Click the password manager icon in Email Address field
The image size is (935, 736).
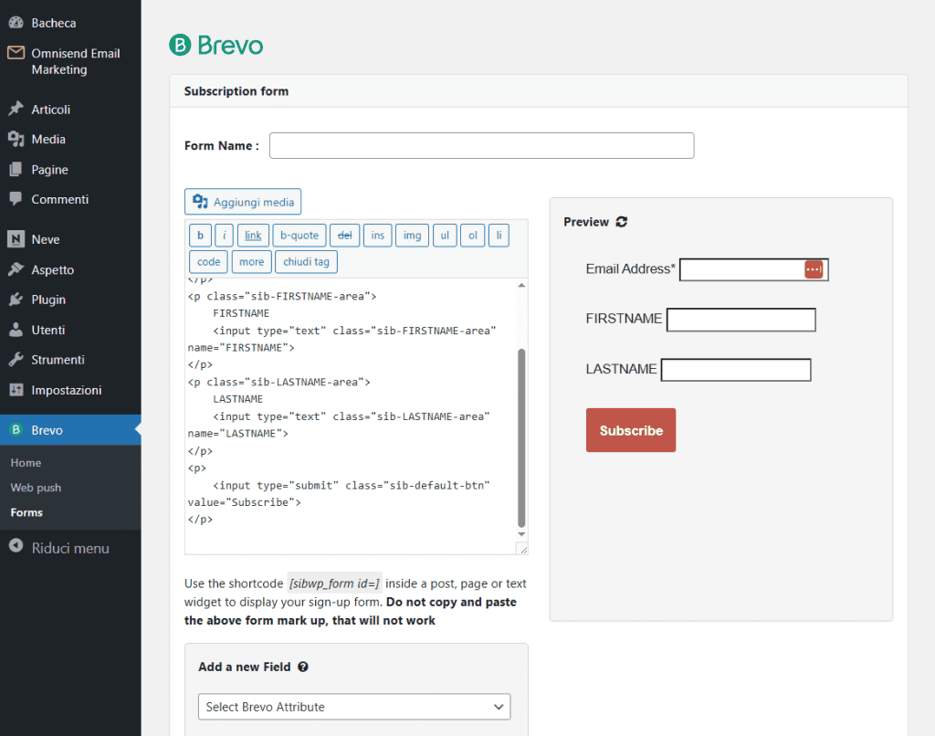click(x=814, y=269)
